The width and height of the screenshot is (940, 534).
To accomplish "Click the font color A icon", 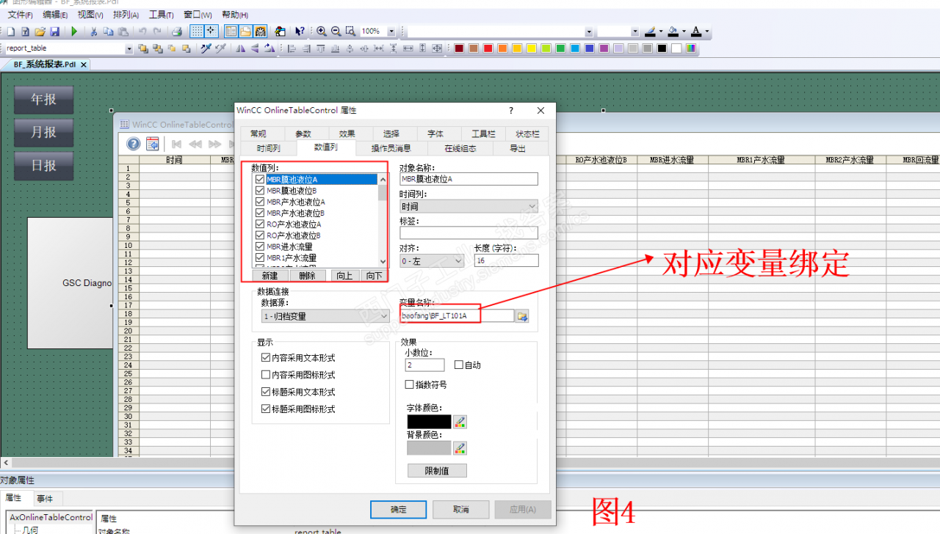I will [x=696, y=32].
